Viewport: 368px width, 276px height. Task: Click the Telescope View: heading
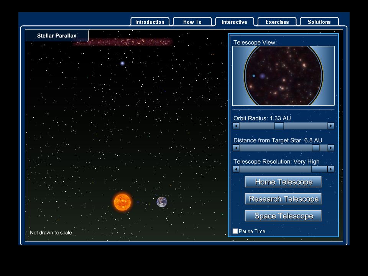pos(255,43)
